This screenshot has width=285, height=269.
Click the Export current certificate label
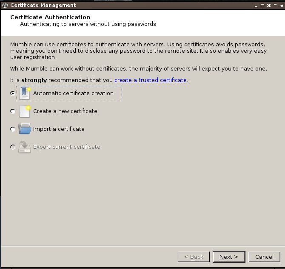point(66,147)
